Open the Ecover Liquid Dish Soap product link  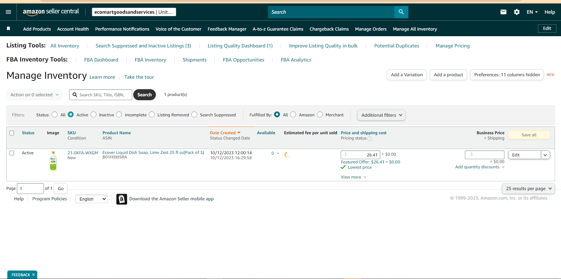153,153
